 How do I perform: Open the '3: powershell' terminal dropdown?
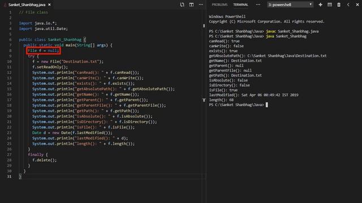click(290, 5)
